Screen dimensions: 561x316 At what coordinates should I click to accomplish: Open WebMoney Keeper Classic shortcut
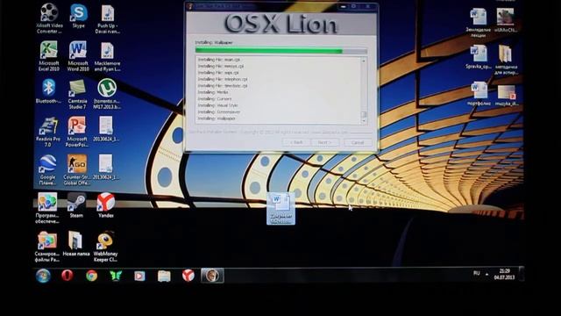coord(105,247)
